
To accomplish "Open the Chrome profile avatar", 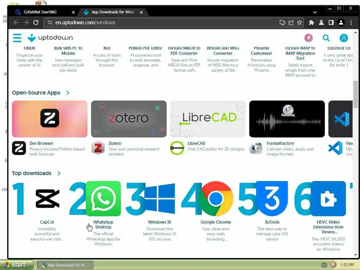I will pyautogui.click(x=341, y=22).
